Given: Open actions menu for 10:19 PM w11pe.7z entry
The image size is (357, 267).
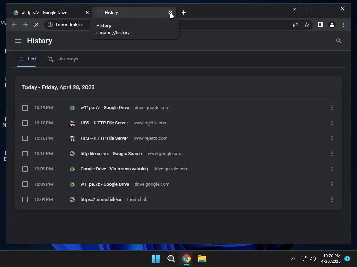Looking at the screenshot, I should point(332,108).
